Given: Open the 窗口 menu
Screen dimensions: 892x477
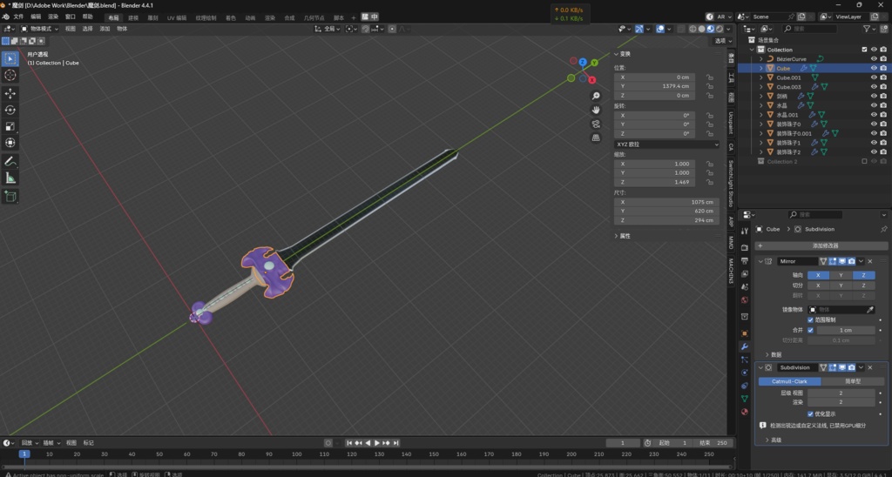Looking at the screenshot, I should click(x=70, y=17).
